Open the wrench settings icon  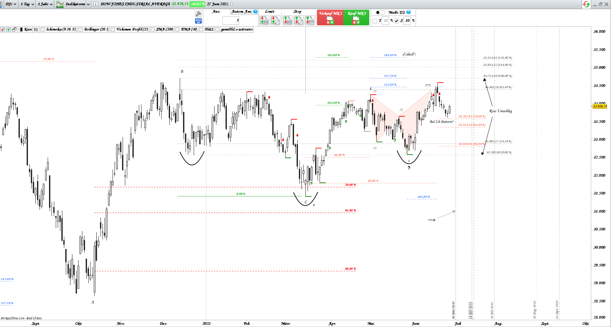pos(198,14)
